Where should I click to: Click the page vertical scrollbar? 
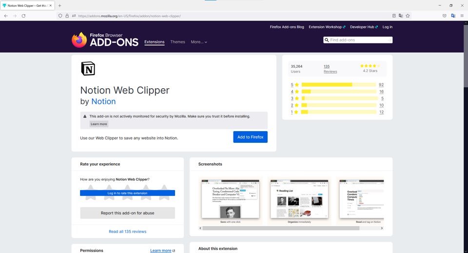click(x=466, y=57)
